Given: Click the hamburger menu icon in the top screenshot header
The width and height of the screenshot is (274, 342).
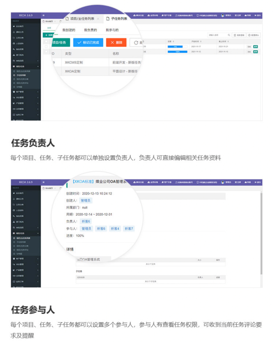Looking at the screenshot, I should coord(44,15).
